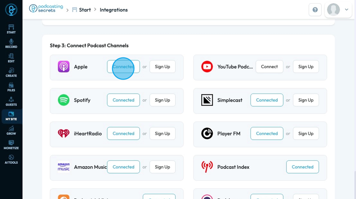Click Sign Up for Amazon Music
Image resolution: width=356 pixels, height=199 pixels.
point(162,167)
